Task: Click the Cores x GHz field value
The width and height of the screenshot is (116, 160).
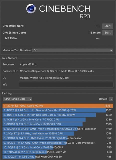Action: 66,71
